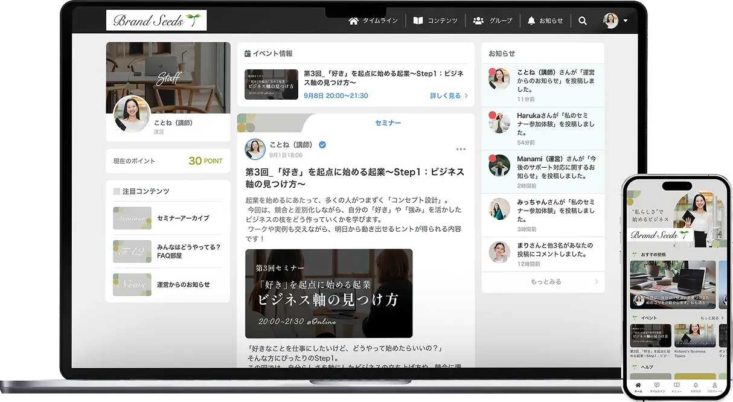
Task: Open まりさんと他3名 comment notification
Action: tap(543, 254)
